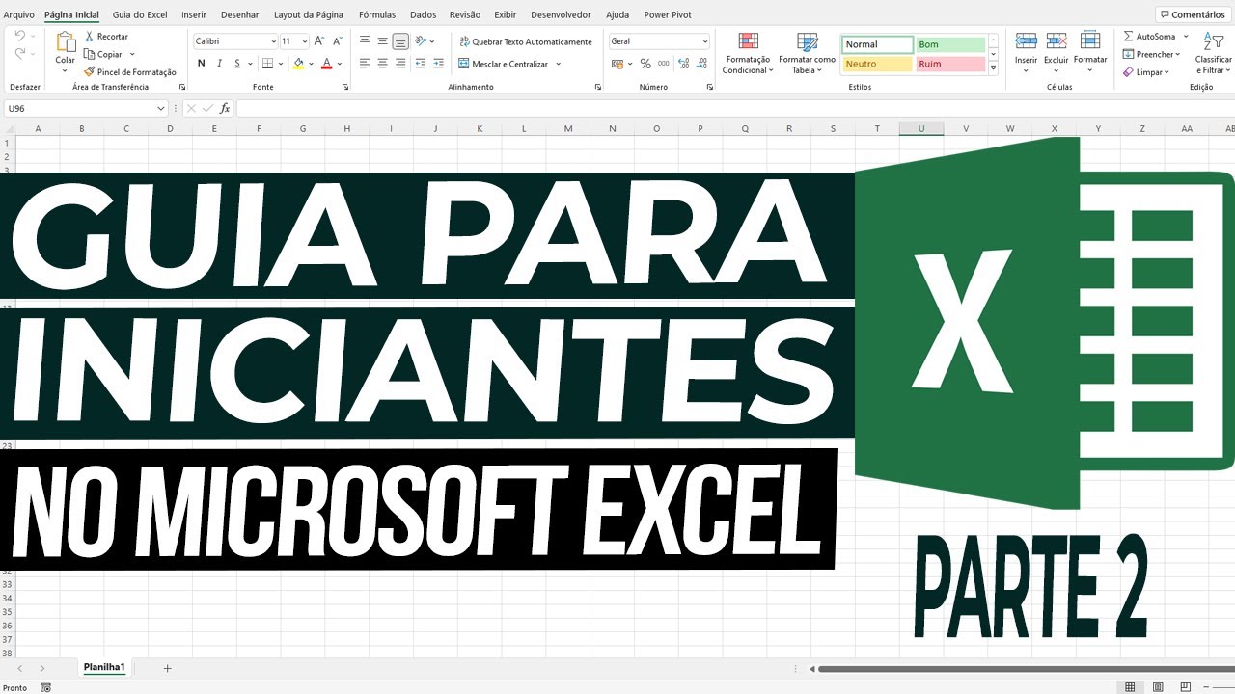Click the decrease decimal places icon
The width and height of the screenshot is (1235, 694).
[700, 64]
